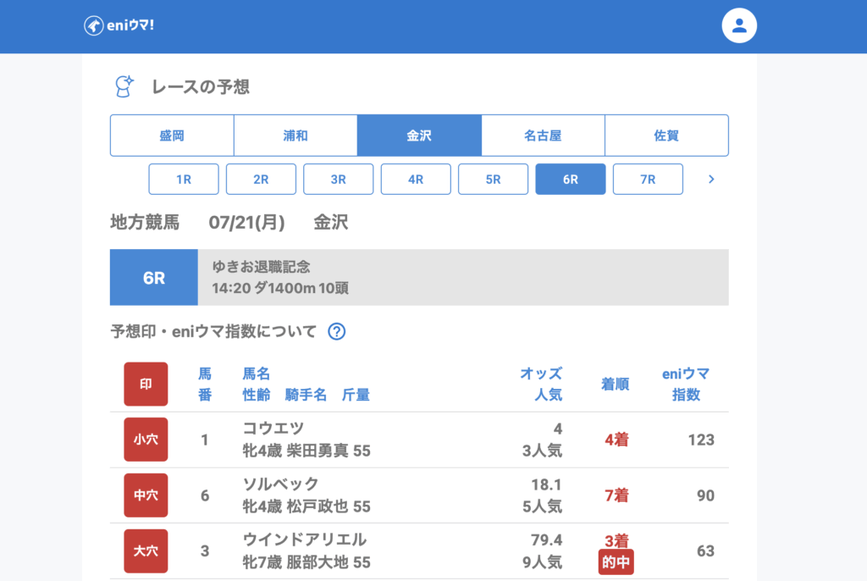Screen dimensions: 867x581
Task: Click the help question mark icon
Action: (336, 332)
